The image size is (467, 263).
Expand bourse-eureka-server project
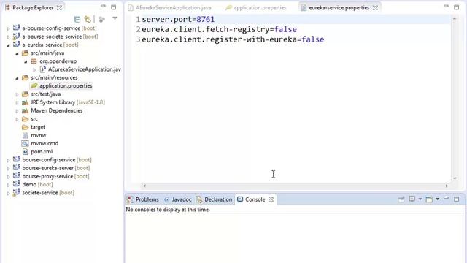pyautogui.click(x=8, y=169)
